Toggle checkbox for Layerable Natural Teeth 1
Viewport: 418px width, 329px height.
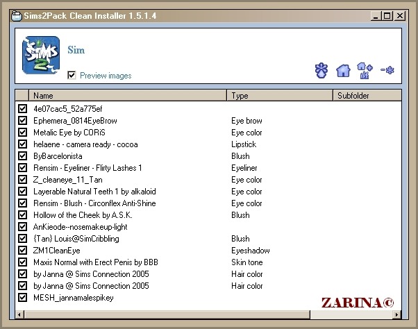(x=23, y=192)
